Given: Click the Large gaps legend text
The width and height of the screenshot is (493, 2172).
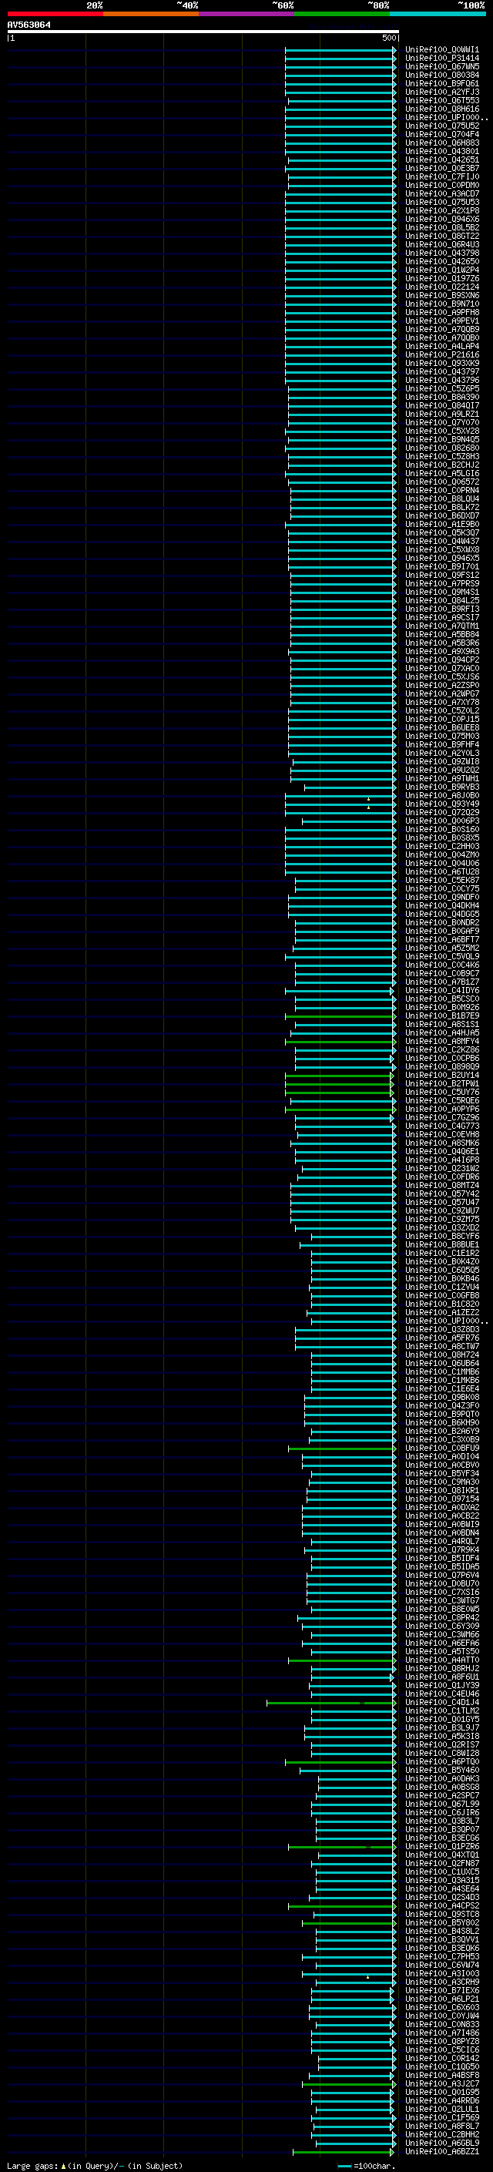Looking at the screenshot, I should pyautogui.click(x=95, y=2165).
